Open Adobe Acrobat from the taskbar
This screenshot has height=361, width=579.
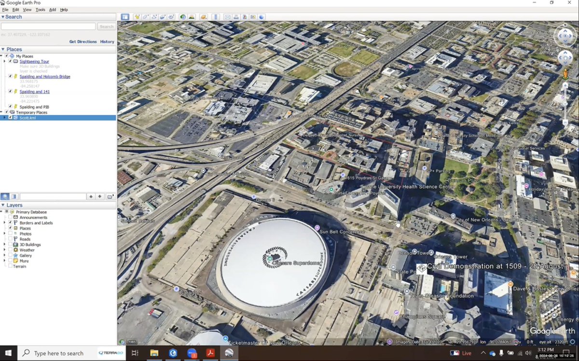tap(211, 353)
